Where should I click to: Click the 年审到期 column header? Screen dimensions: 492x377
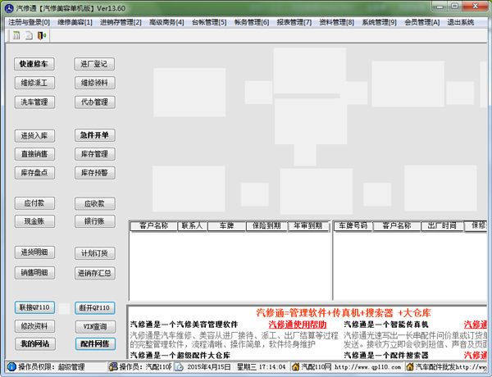308,226
